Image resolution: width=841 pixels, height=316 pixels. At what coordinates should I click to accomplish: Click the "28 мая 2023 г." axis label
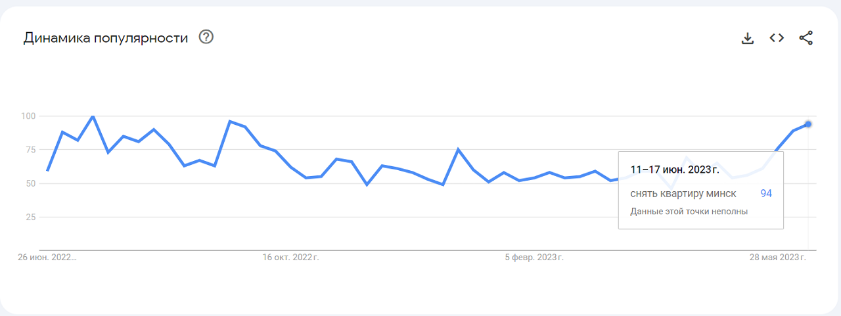click(778, 258)
